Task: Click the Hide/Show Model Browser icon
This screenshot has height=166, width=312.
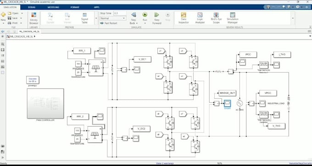Action: tap(3, 37)
